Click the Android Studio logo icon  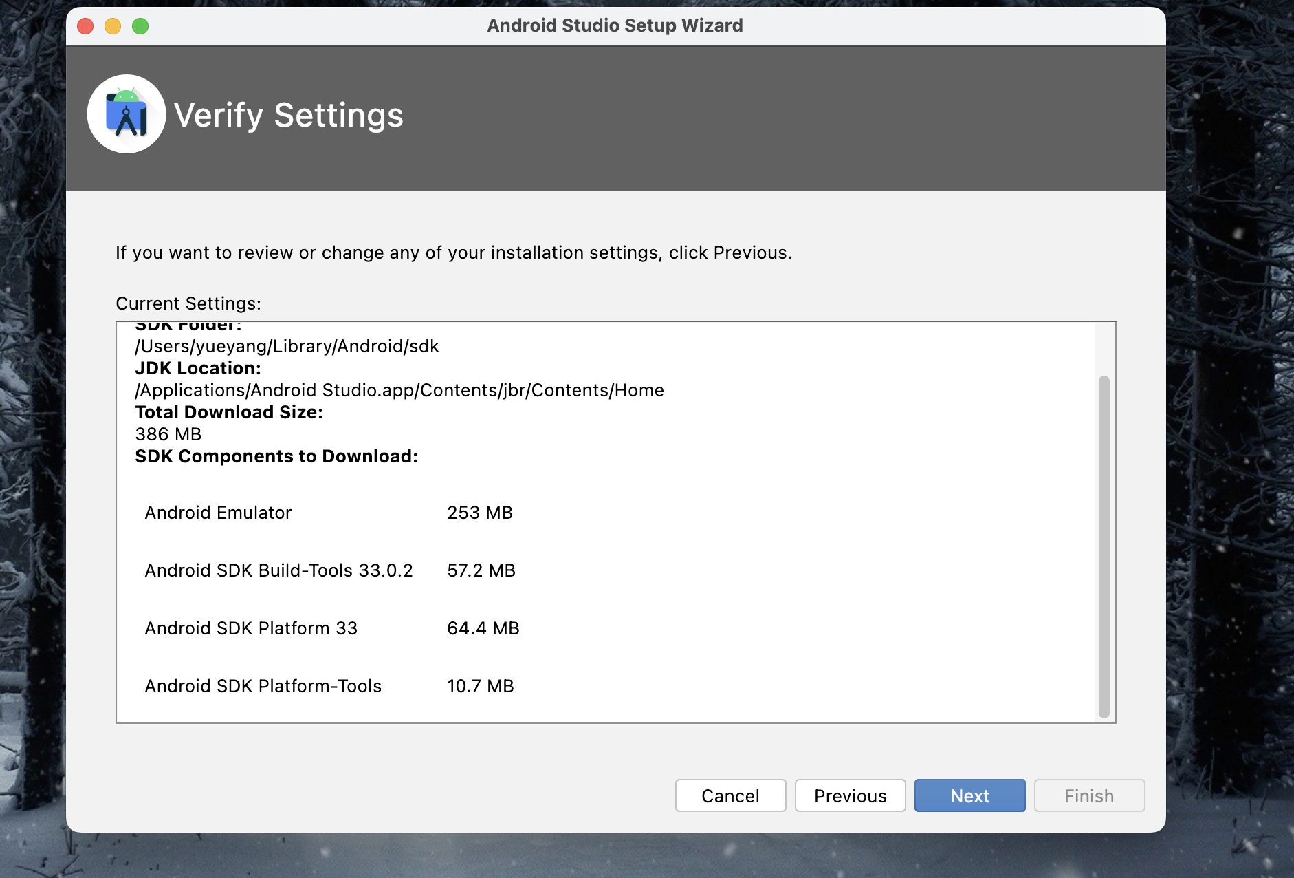pyautogui.click(x=127, y=114)
